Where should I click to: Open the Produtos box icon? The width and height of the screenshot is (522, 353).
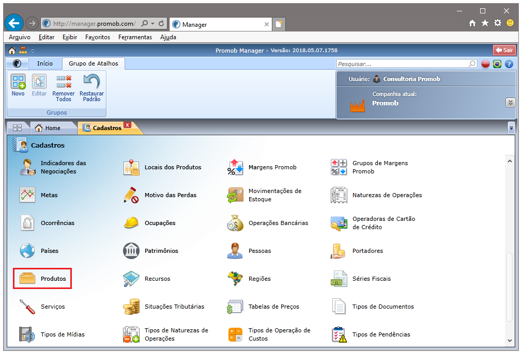pos(27,279)
